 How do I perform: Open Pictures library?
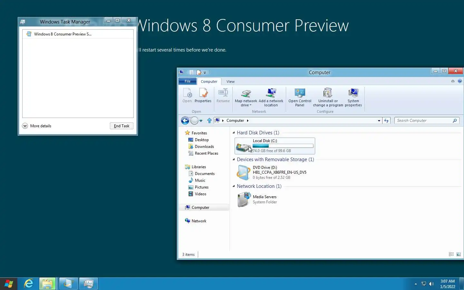coord(201,187)
